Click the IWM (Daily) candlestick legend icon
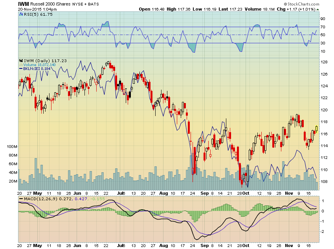Screen dimensions: 334x249 point(21,61)
